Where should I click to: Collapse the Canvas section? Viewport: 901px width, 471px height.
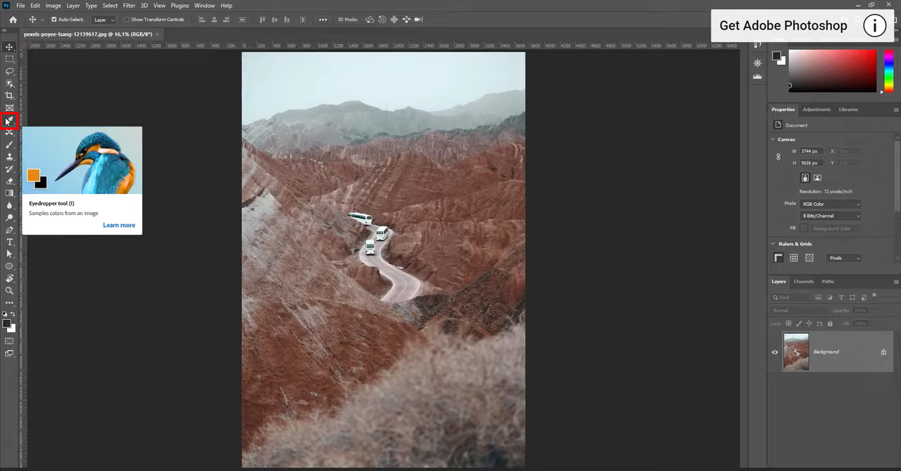click(x=773, y=139)
